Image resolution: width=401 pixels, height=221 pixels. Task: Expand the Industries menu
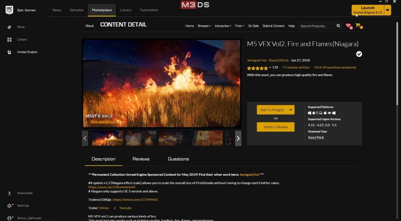[223, 26]
